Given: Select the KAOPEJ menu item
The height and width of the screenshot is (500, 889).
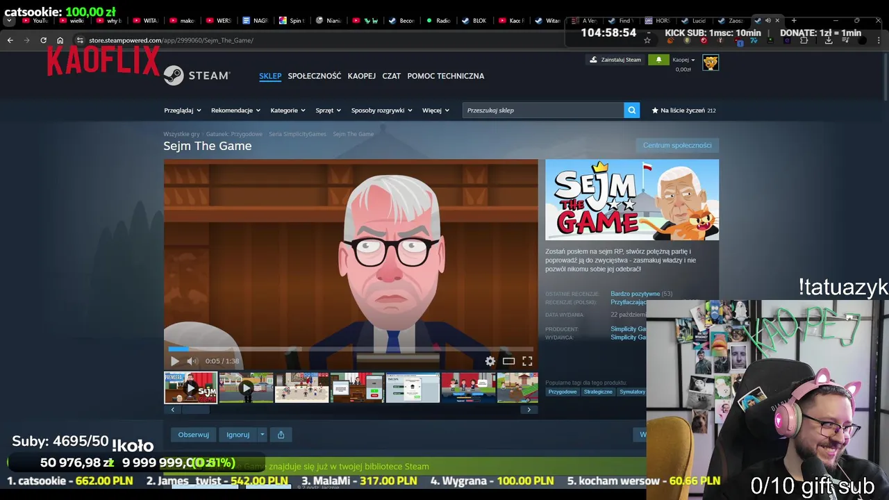Looking at the screenshot, I should click(x=362, y=76).
